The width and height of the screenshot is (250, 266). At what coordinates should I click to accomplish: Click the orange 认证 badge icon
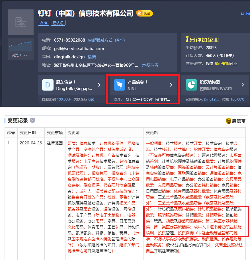[x=145, y=13]
